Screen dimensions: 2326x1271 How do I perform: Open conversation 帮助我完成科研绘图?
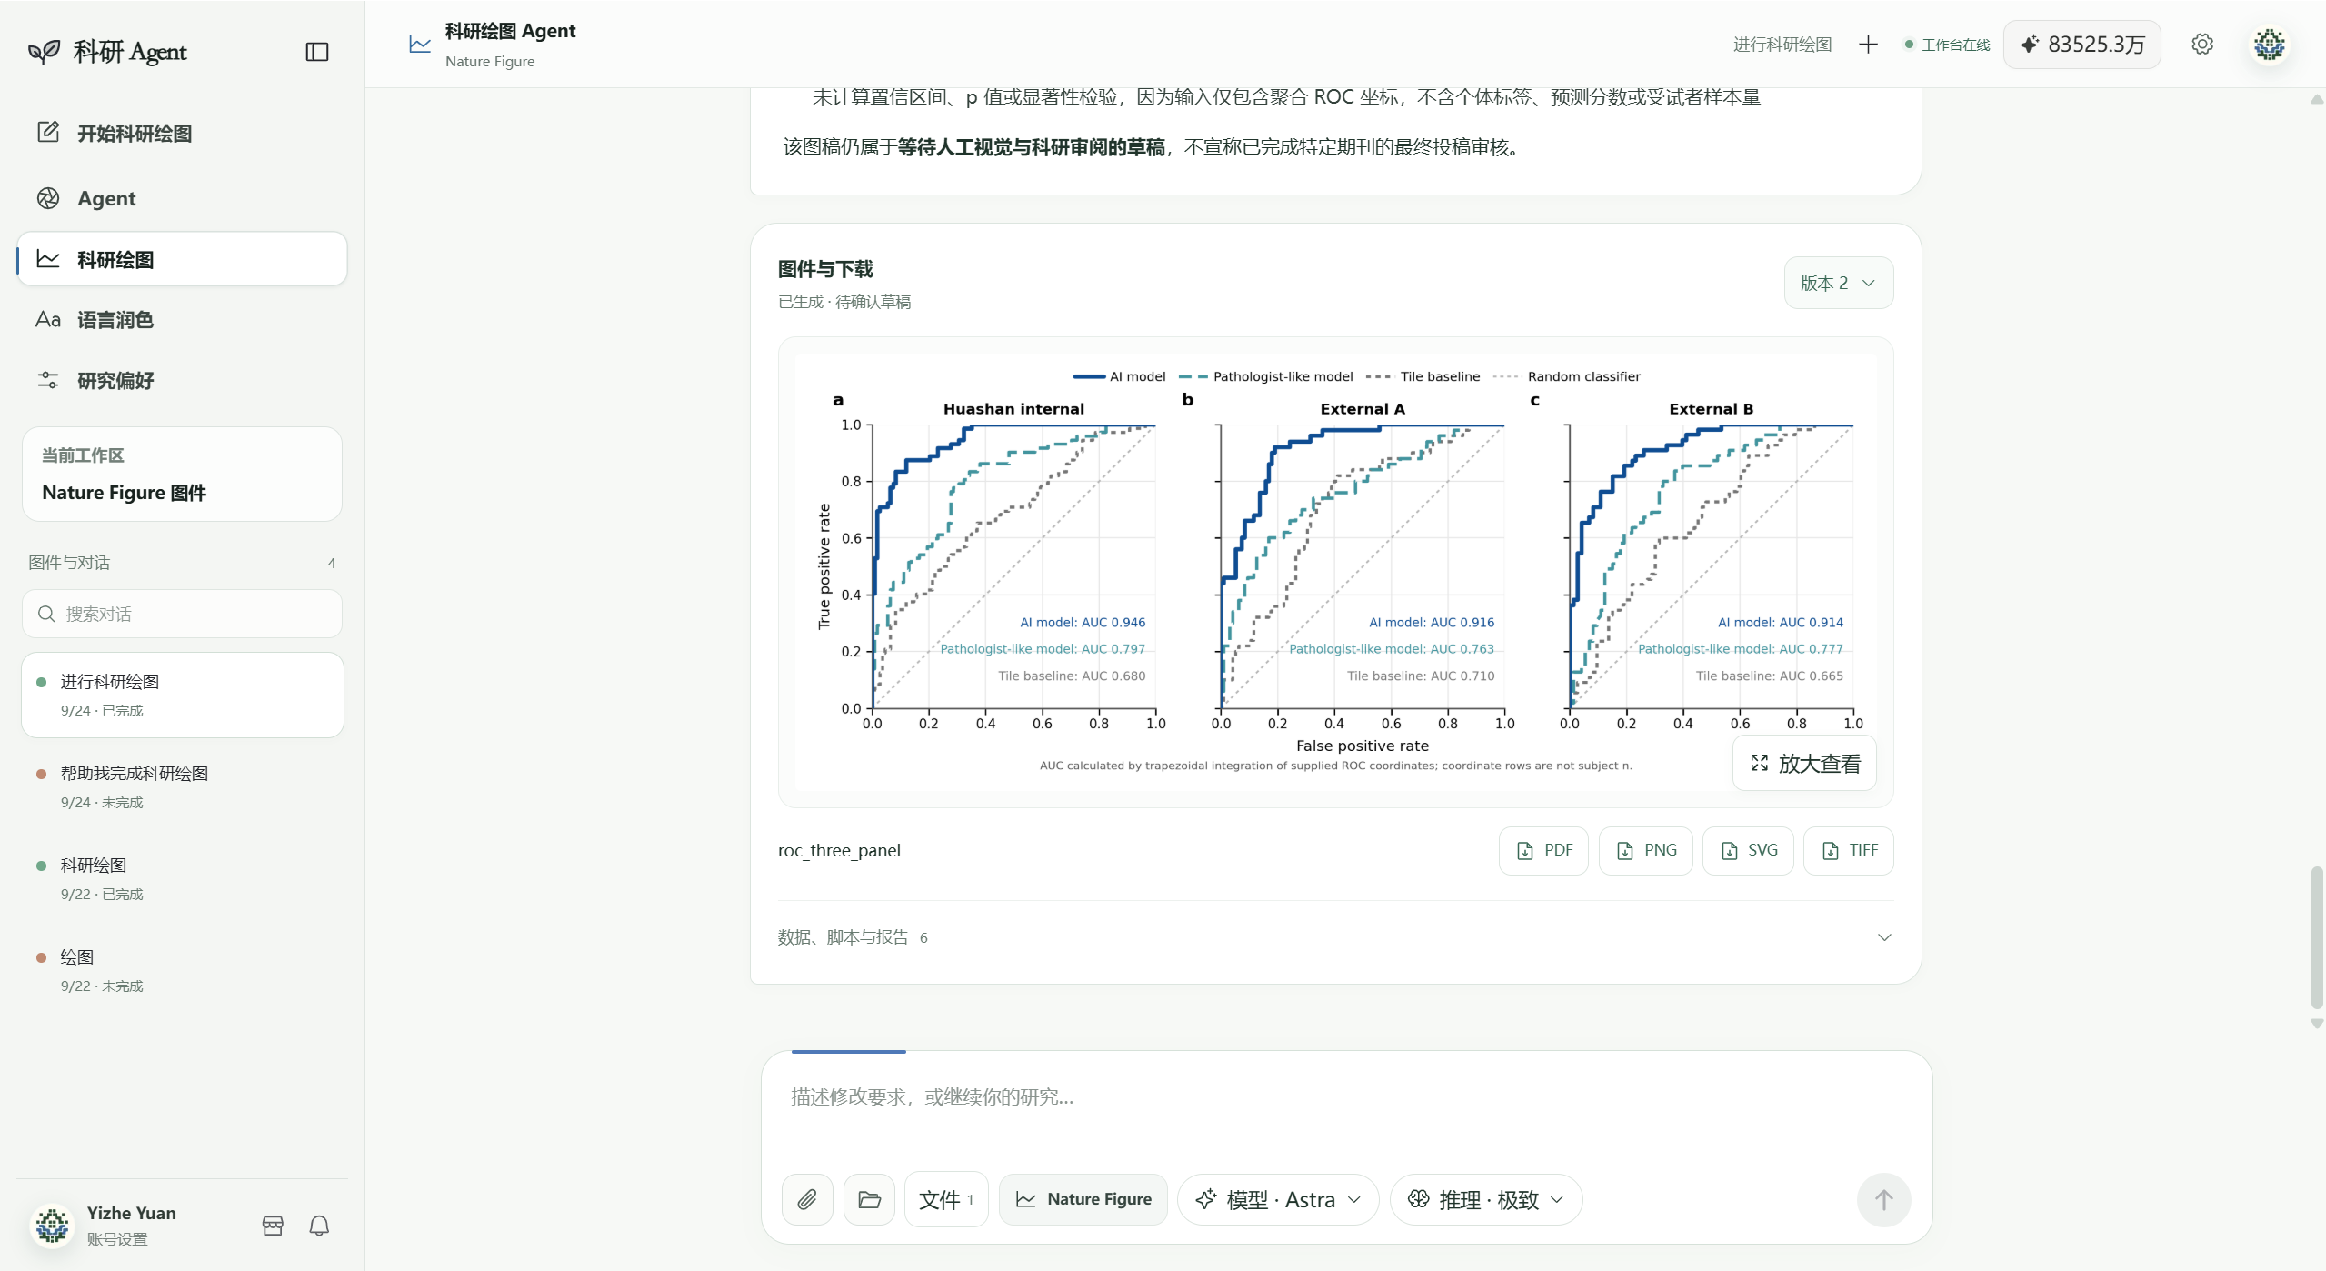[x=182, y=786]
